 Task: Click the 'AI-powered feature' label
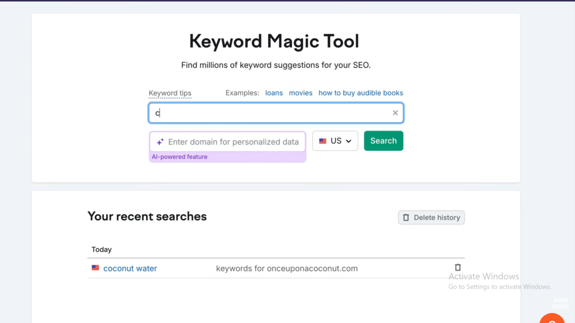click(180, 157)
